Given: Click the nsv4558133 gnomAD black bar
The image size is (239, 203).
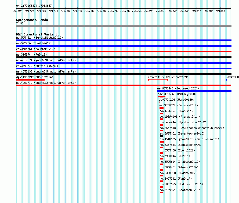Looking at the screenshot, I should click(x=124, y=74).
